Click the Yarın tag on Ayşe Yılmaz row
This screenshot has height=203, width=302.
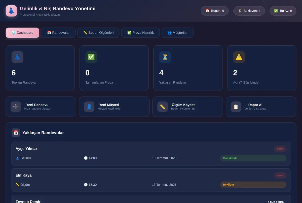[280, 149]
